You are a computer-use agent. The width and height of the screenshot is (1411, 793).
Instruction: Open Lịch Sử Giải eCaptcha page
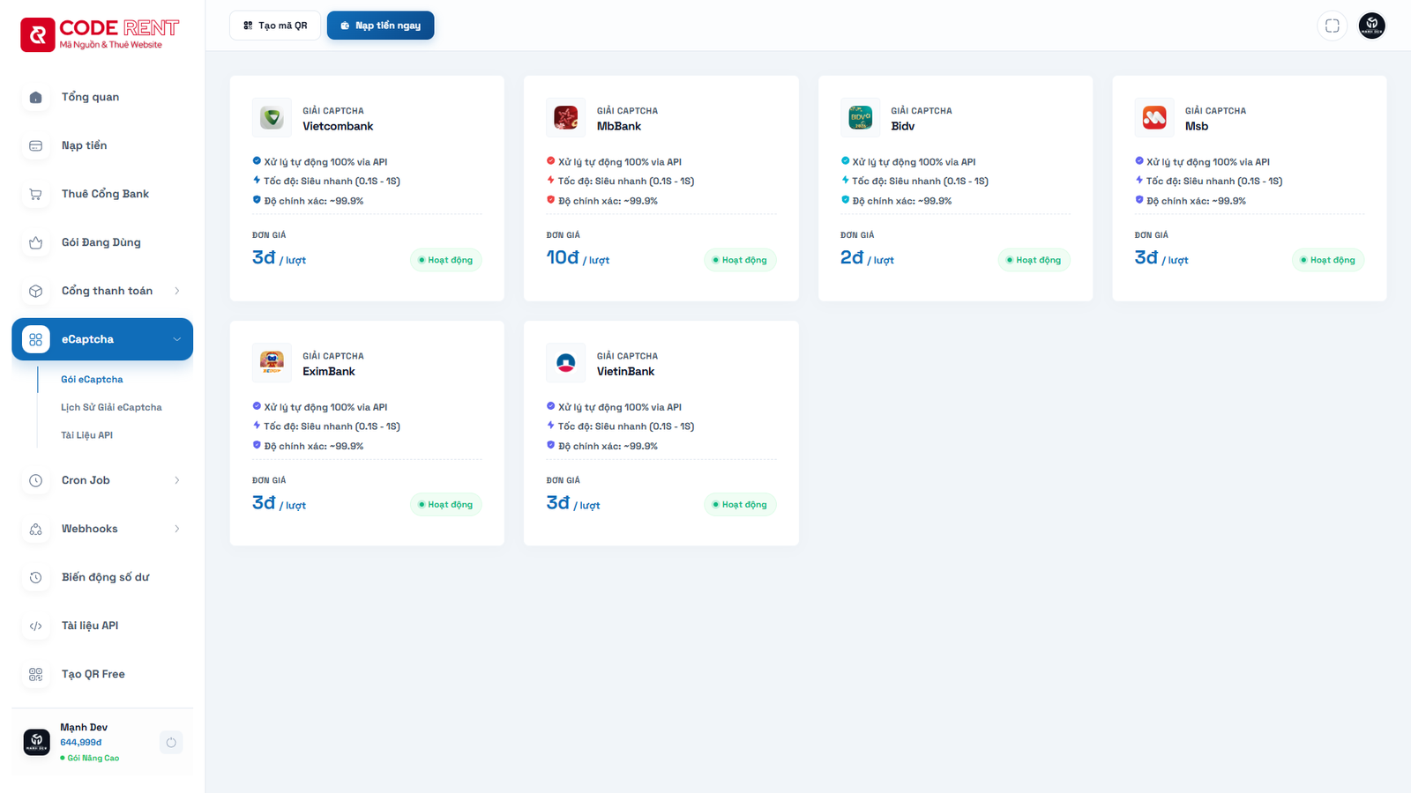click(111, 407)
